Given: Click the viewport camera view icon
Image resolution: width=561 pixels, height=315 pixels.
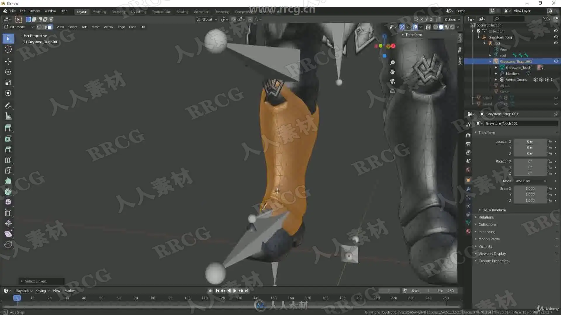Looking at the screenshot, I should click(x=392, y=81).
